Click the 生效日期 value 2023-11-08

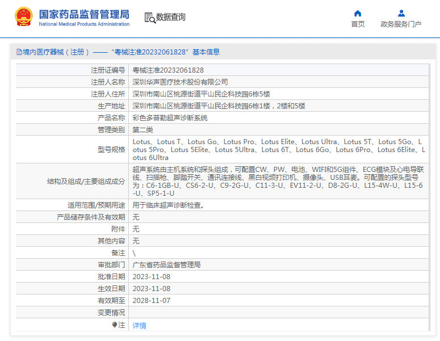pyautogui.click(x=152, y=289)
